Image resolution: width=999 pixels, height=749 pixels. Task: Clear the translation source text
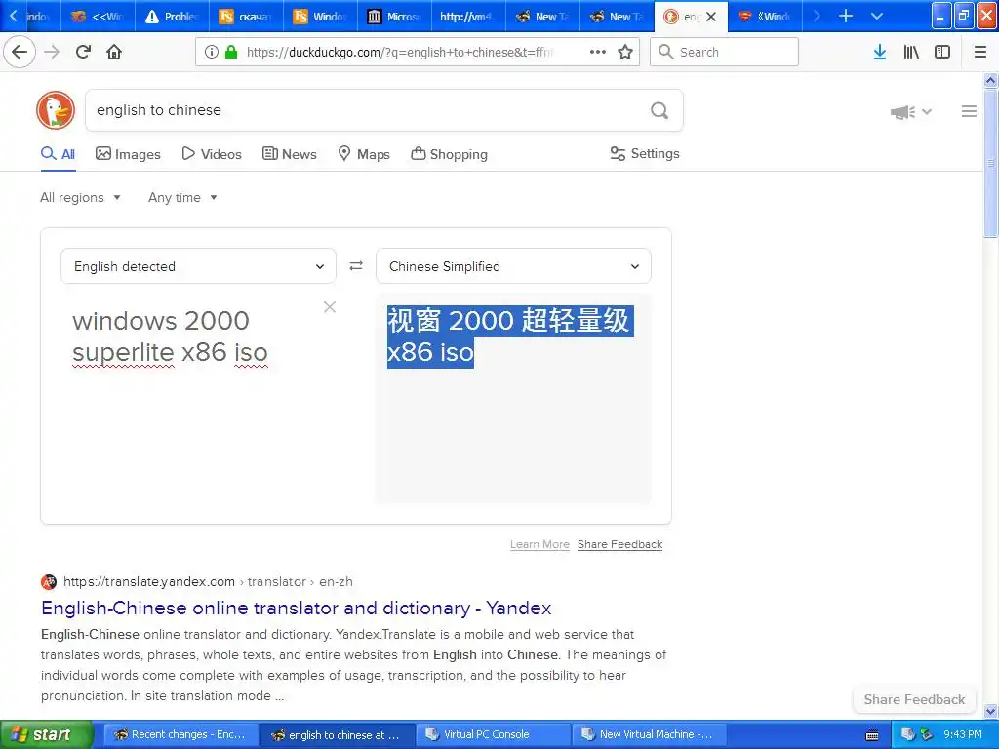(x=330, y=307)
